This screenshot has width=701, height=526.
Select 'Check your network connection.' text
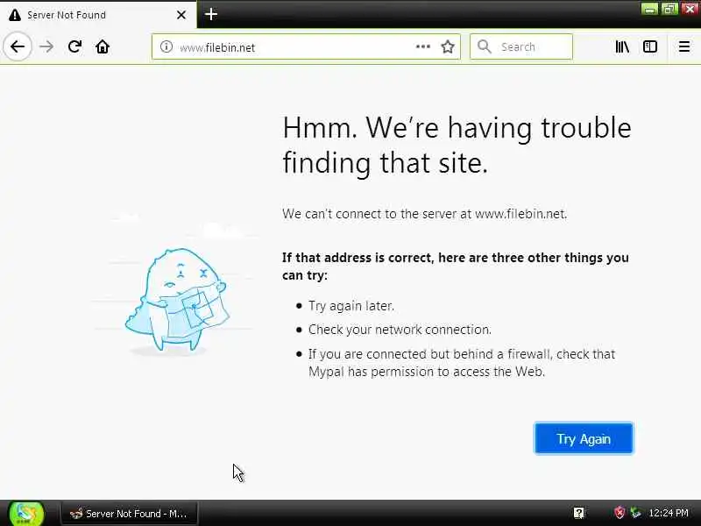coord(400,330)
